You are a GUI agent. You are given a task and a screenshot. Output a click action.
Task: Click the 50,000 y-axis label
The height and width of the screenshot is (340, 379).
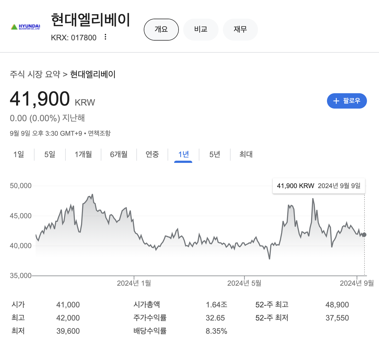[21, 186]
